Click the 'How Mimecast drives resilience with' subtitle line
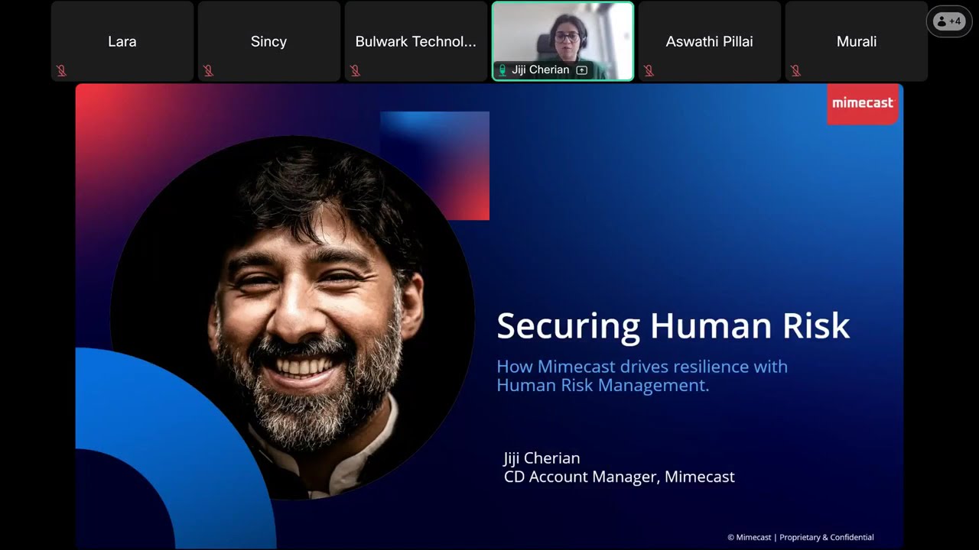 (x=642, y=367)
